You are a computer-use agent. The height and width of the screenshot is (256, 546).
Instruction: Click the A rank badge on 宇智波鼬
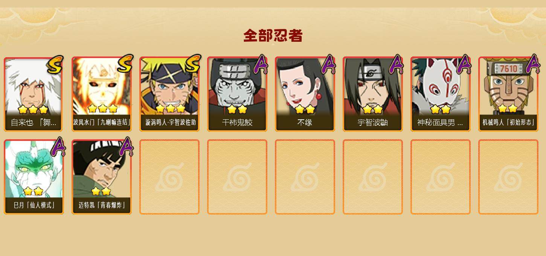[396, 64]
